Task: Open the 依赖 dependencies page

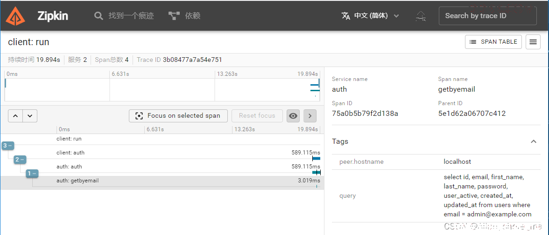Action: pyautogui.click(x=184, y=16)
